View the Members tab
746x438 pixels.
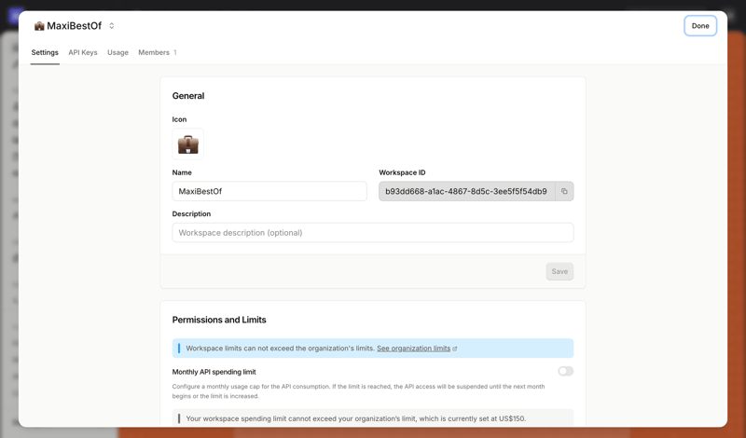pos(154,53)
